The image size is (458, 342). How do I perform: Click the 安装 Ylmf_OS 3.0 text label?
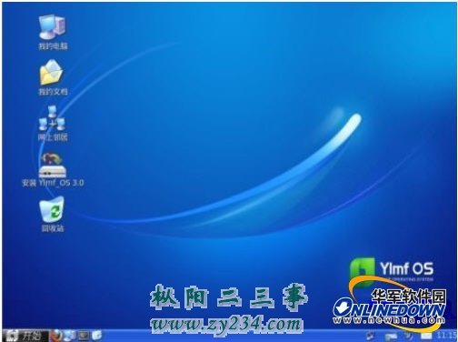[x=53, y=183]
